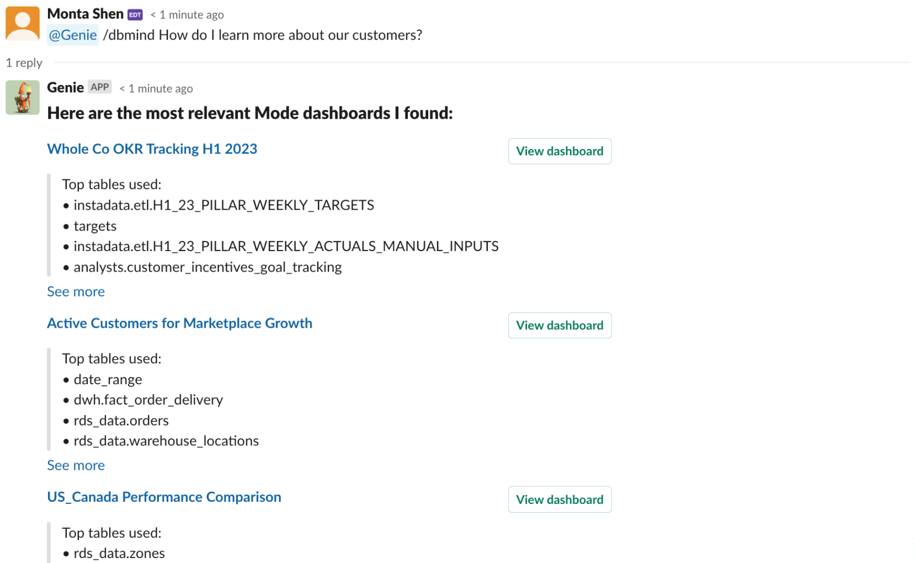Click the EDT timezone badge icon
This screenshot has width=915, height=563.
135,15
